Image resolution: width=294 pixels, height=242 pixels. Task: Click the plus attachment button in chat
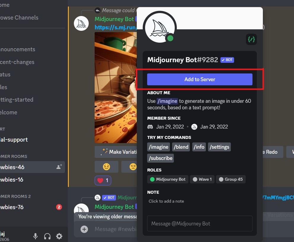(84, 229)
